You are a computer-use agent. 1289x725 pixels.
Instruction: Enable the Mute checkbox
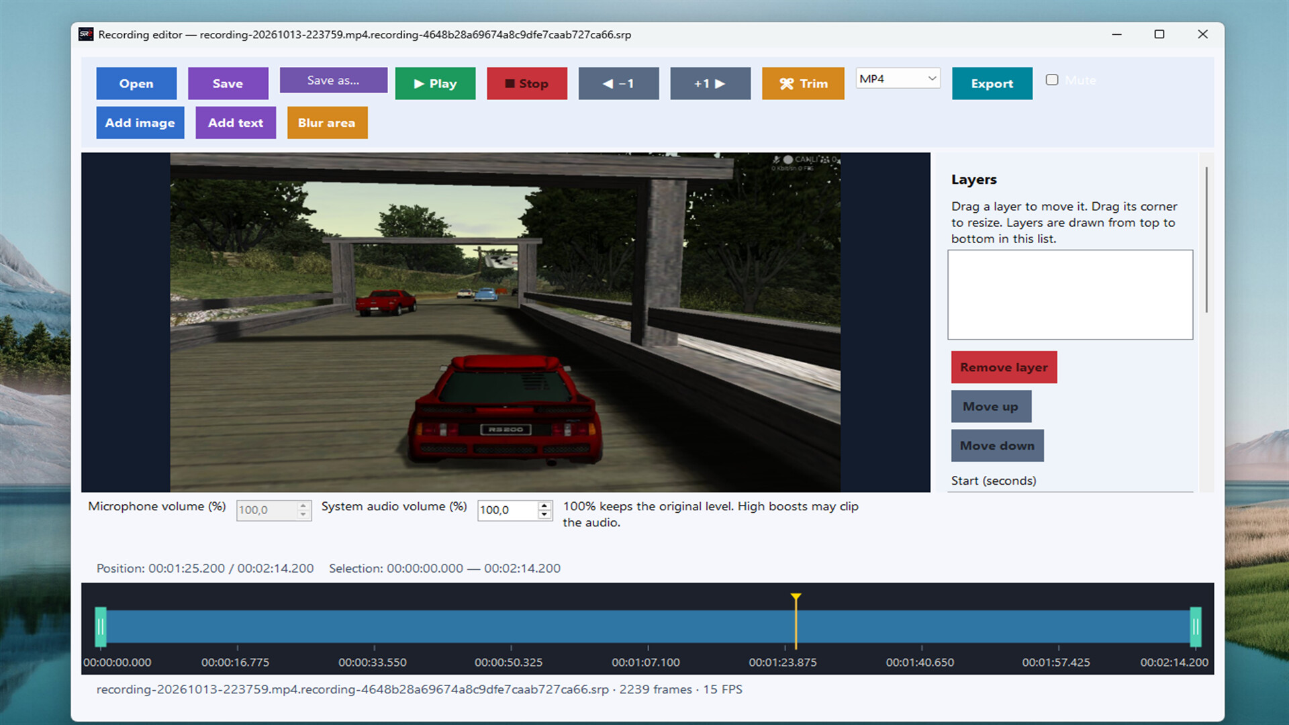click(x=1052, y=80)
